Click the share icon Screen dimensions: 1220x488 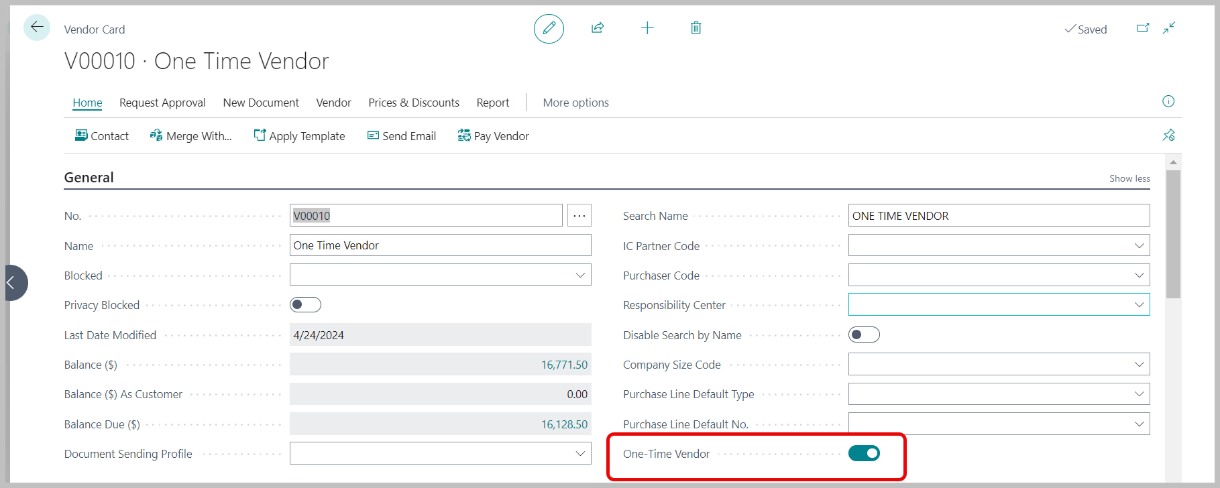click(x=598, y=28)
